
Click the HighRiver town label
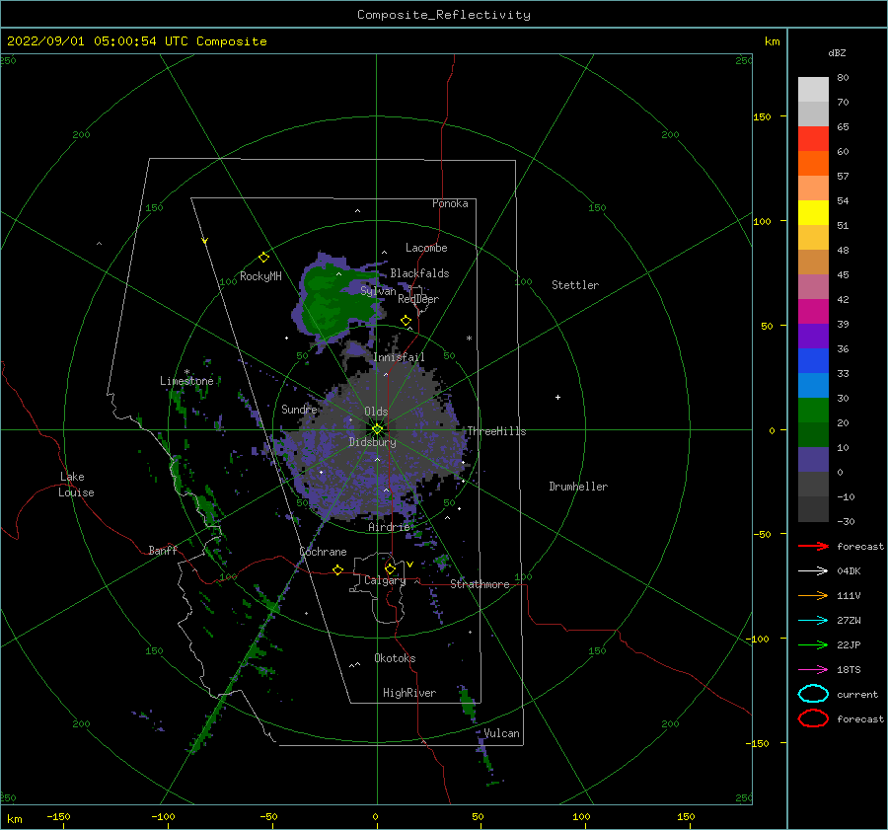409,693
